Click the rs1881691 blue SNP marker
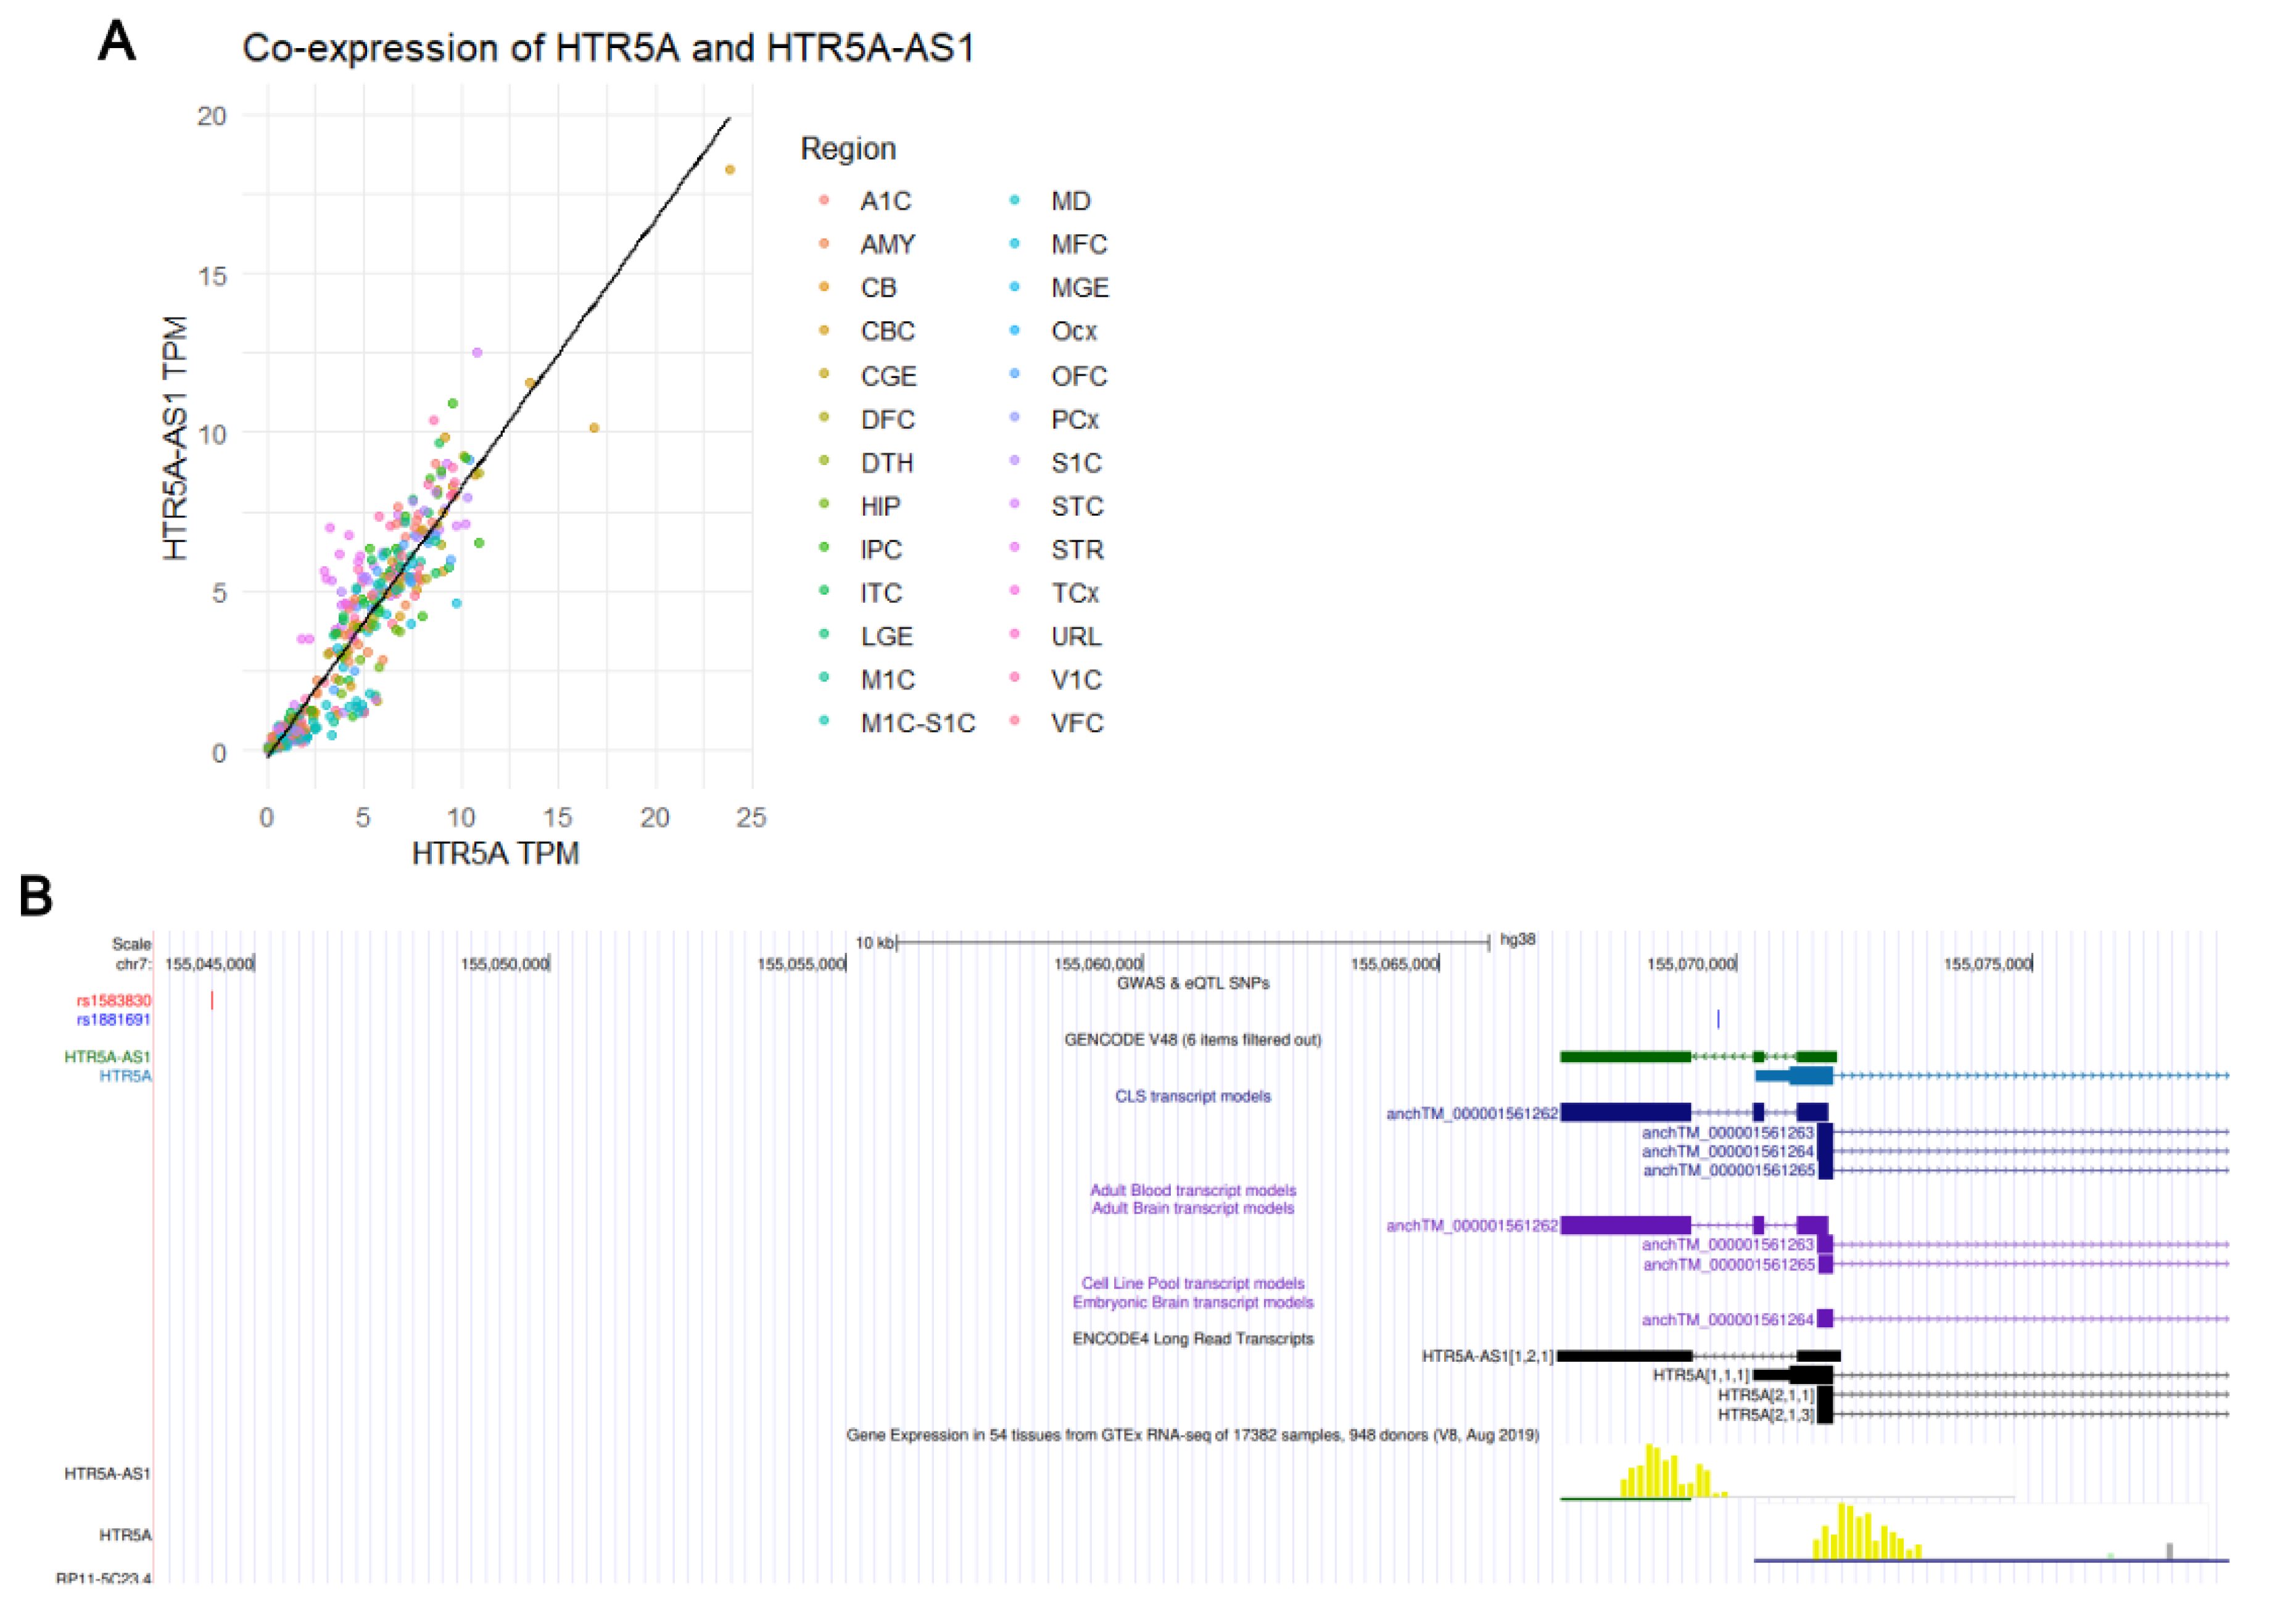 1718,1019
